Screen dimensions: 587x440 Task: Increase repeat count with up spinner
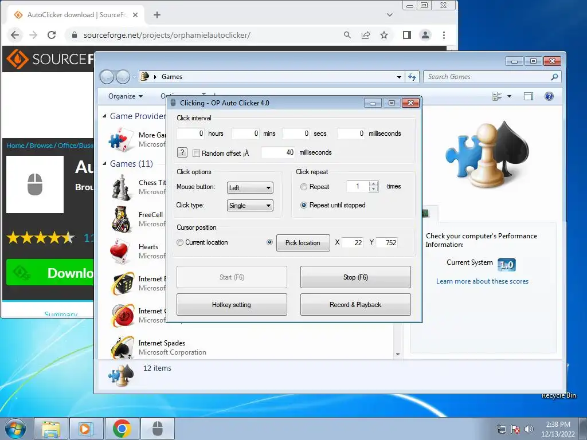click(373, 184)
